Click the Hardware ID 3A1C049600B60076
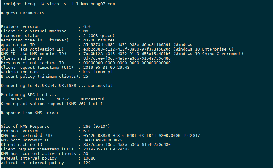Image resolution: width=273 pixels, height=168 pixels. pyautogui.click(x=103, y=140)
